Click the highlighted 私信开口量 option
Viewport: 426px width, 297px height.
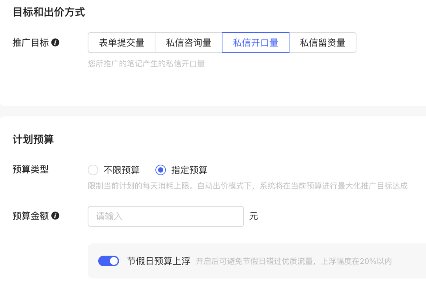256,43
